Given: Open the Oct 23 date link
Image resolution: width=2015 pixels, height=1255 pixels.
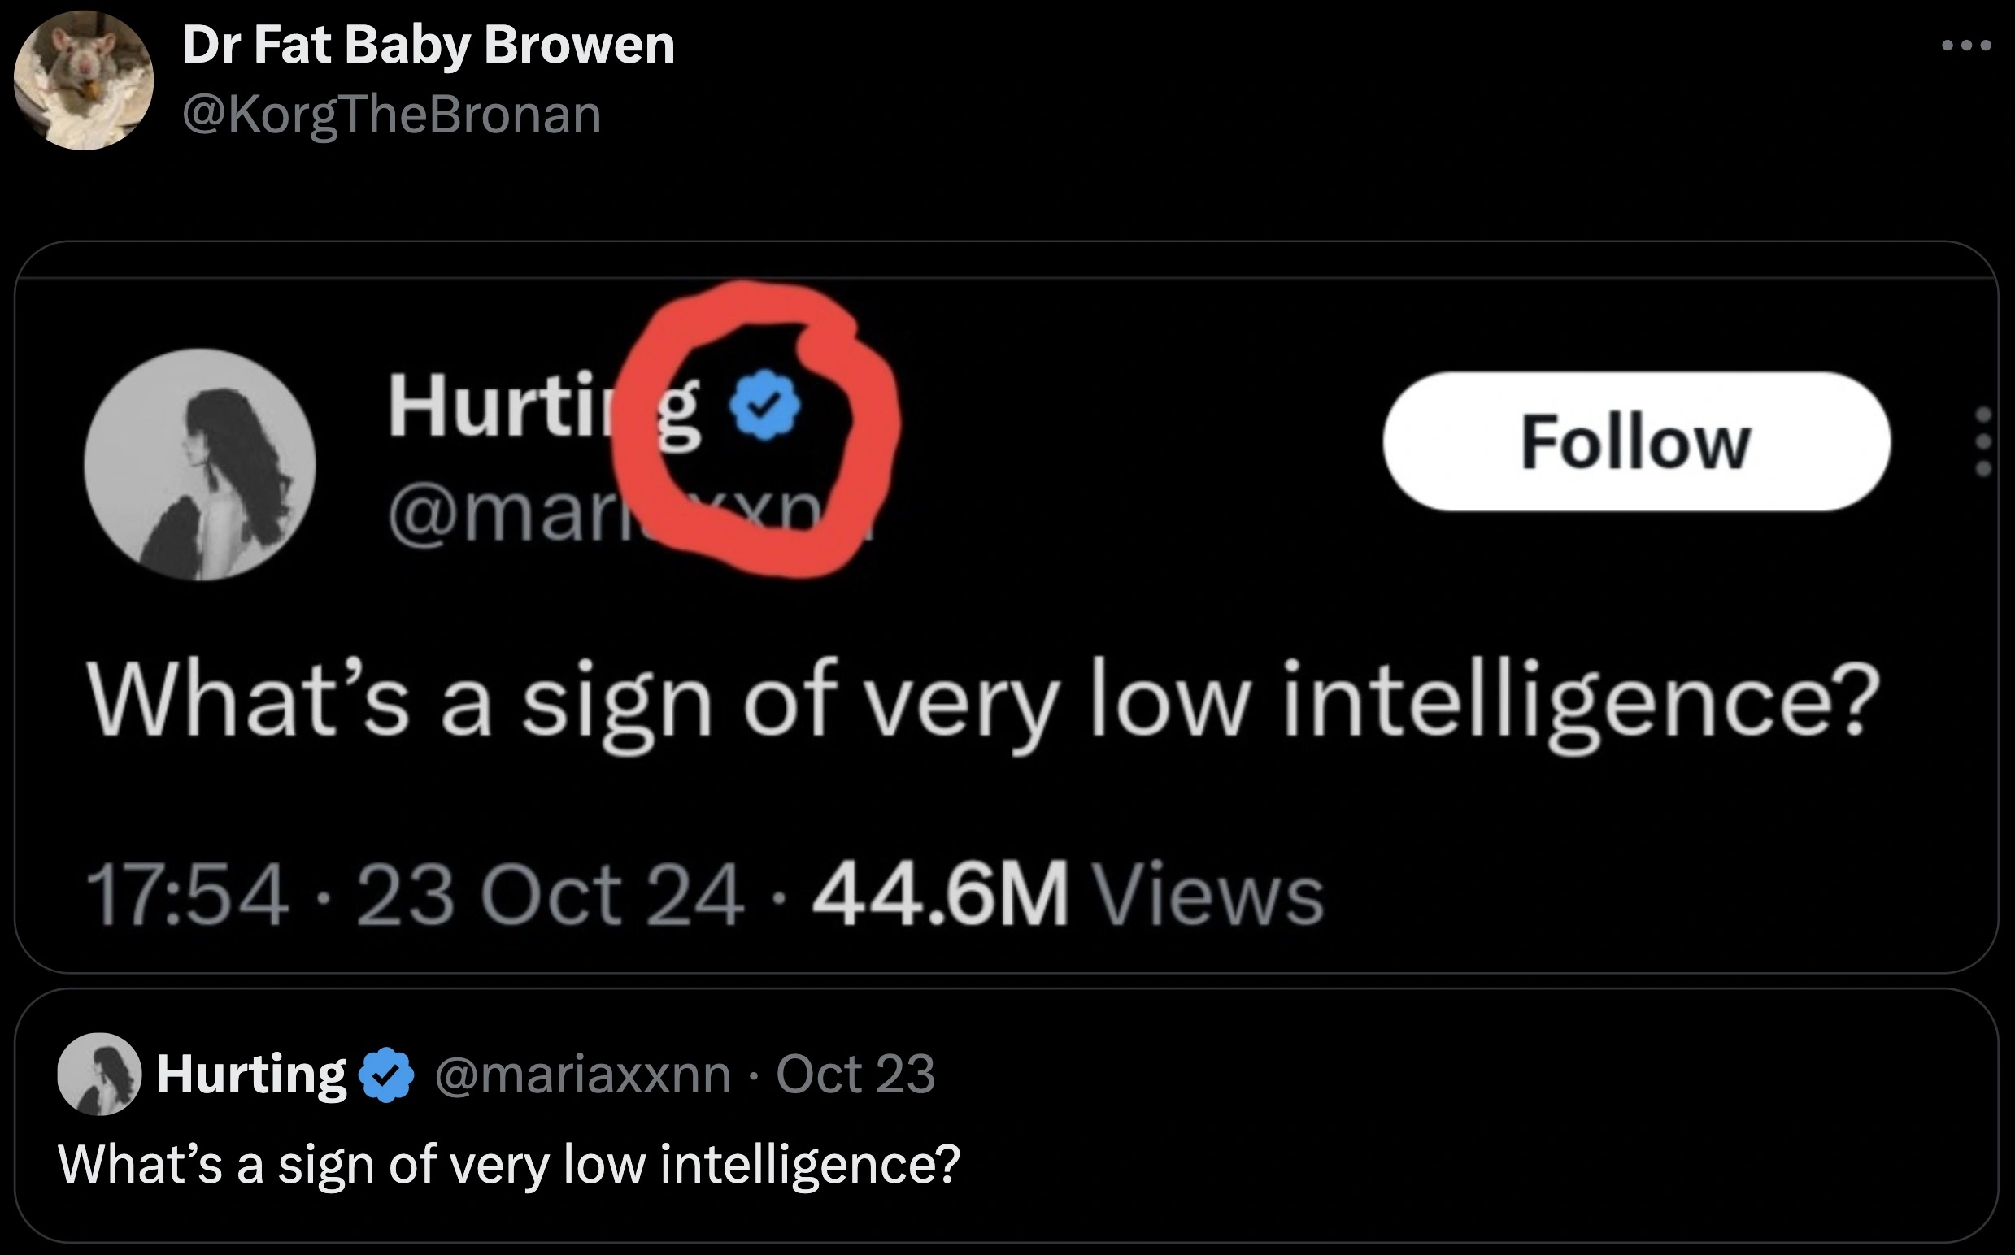Looking at the screenshot, I should pos(855,1074).
